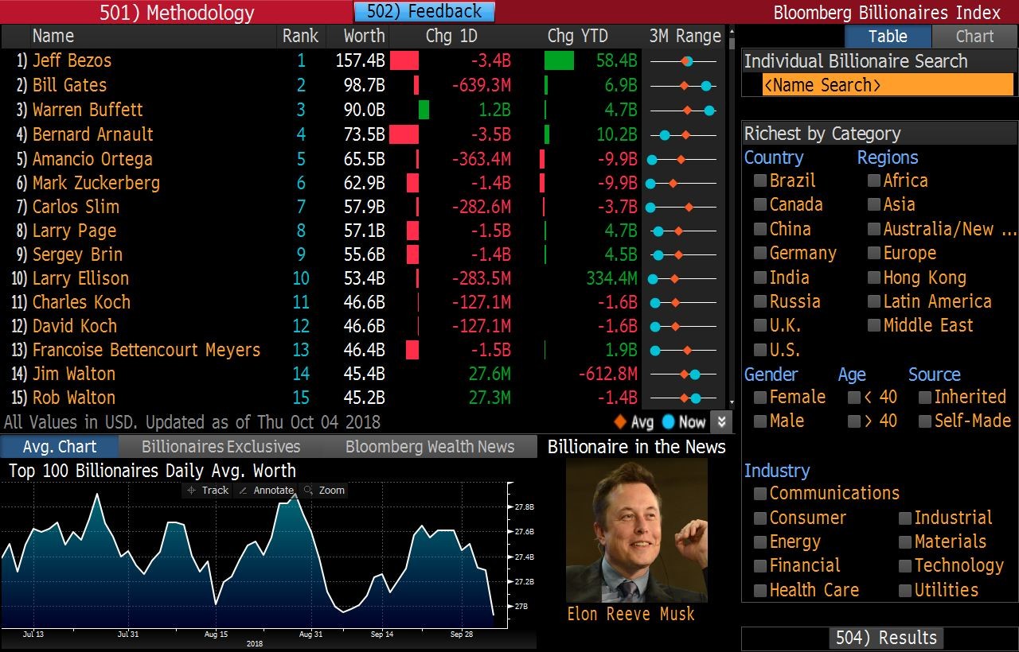Tick the Africa region checkbox
The image size is (1019, 652).
(874, 181)
